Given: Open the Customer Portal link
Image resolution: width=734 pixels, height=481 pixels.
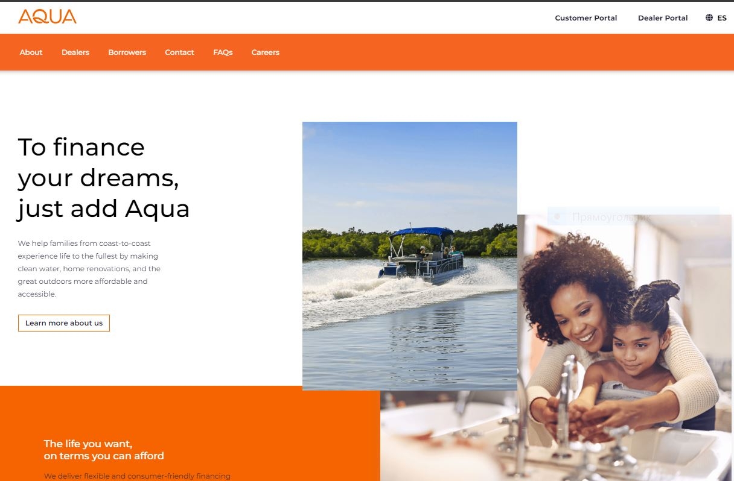Looking at the screenshot, I should coord(586,18).
